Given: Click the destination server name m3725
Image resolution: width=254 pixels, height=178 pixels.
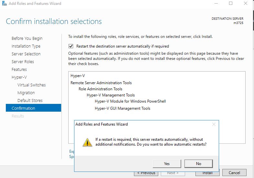Looking at the screenshot, I should pyautogui.click(x=238, y=23).
